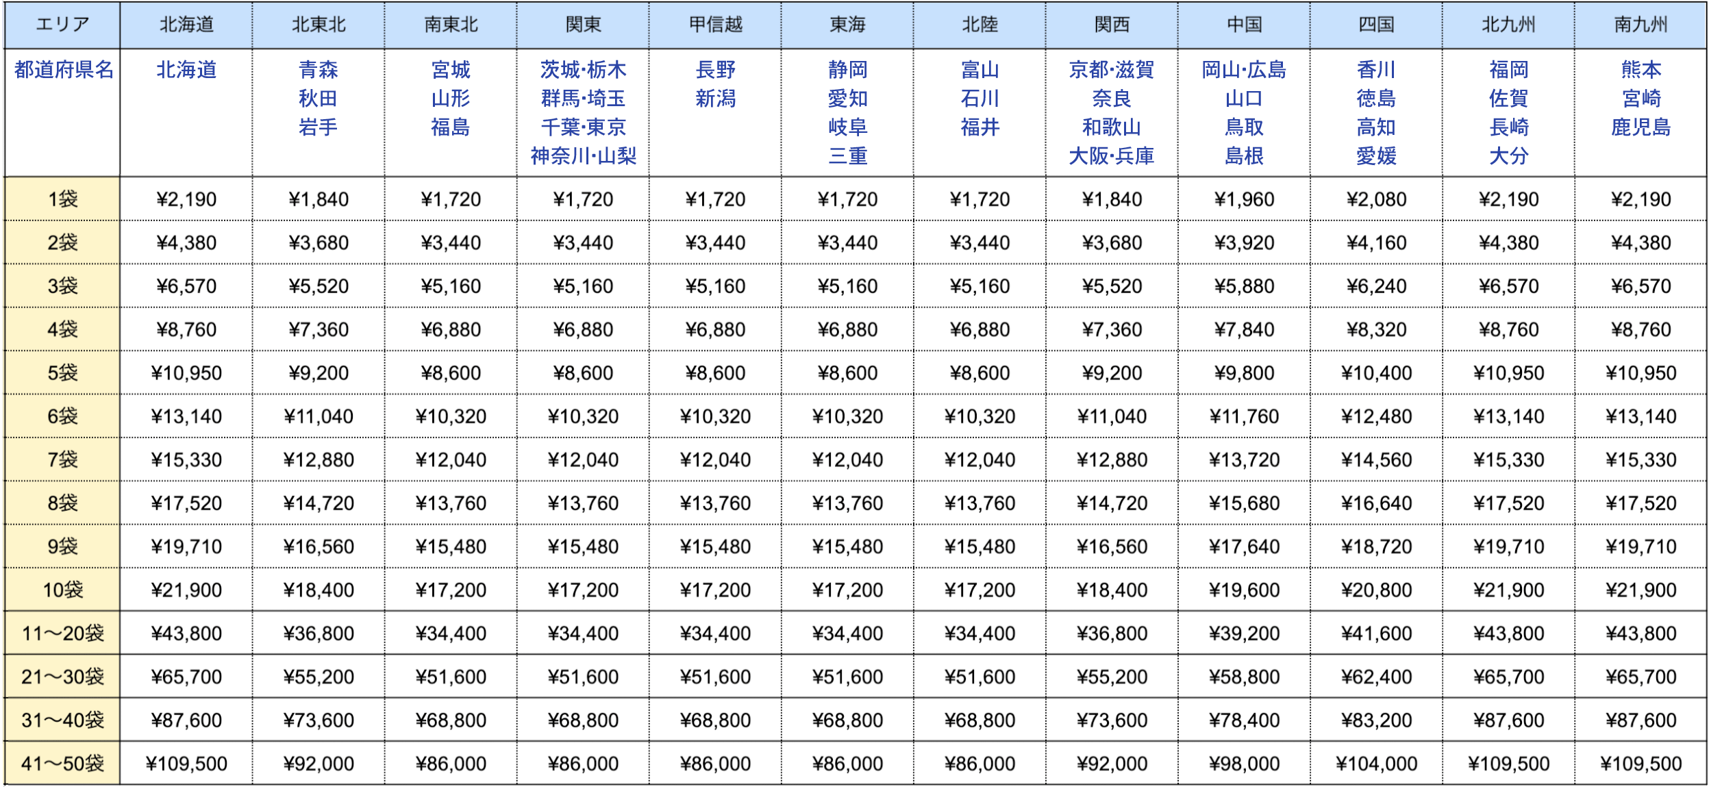1709x789 pixels.
Task: Click 長野 prefecture name
Action: [x=715, y=70]
